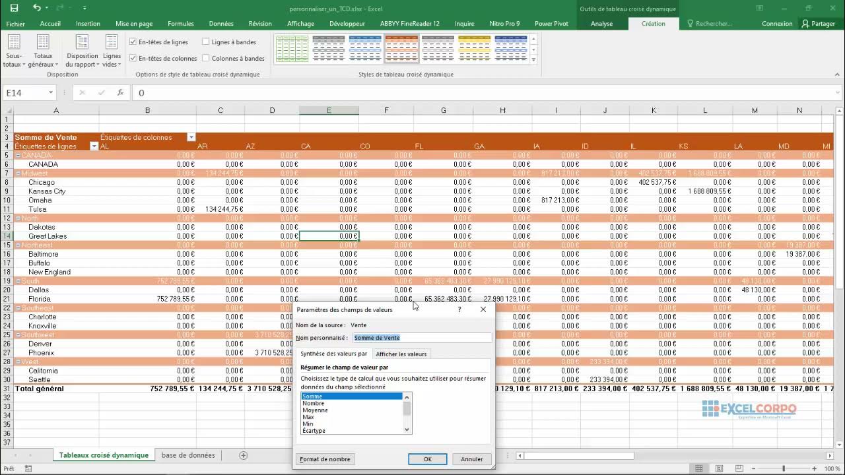Open the Fichier menu
This screenshot has width=845, height=475.
pos(15,24)
